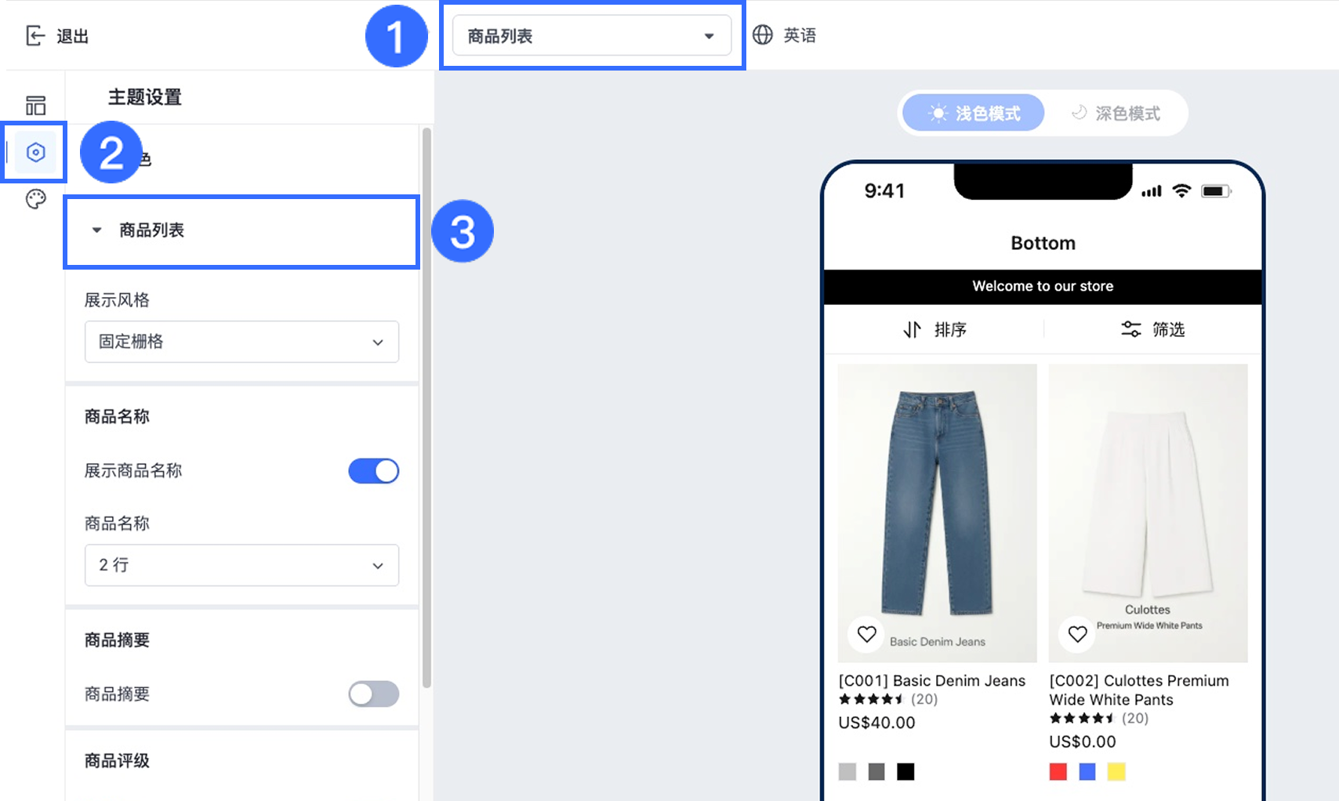Open the color palette sidebar icon
This screenshot has height=801, width=1339.
pyautogui.click(x=35, y=199)
